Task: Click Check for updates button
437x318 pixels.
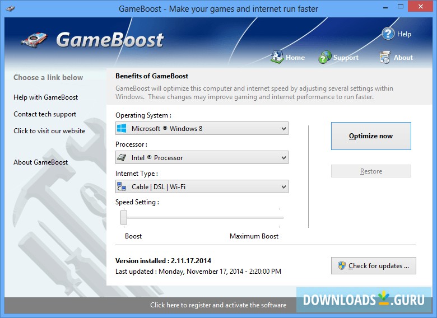Action: [374, 265]
